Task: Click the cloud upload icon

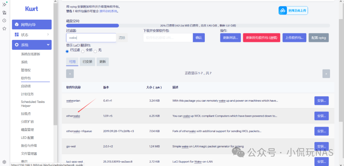Action: tap(283, 10)
